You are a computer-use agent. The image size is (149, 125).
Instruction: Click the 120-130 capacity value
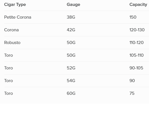[x=137, y=30]
